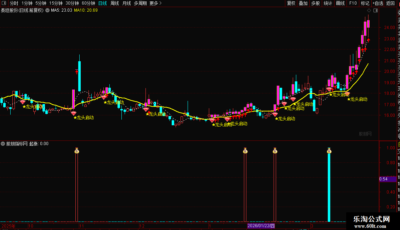Image resolution: width=400 pixels, height=230 pixels.
Task: Switch to 5分钟 period
Action: click(x=41, y=3)
